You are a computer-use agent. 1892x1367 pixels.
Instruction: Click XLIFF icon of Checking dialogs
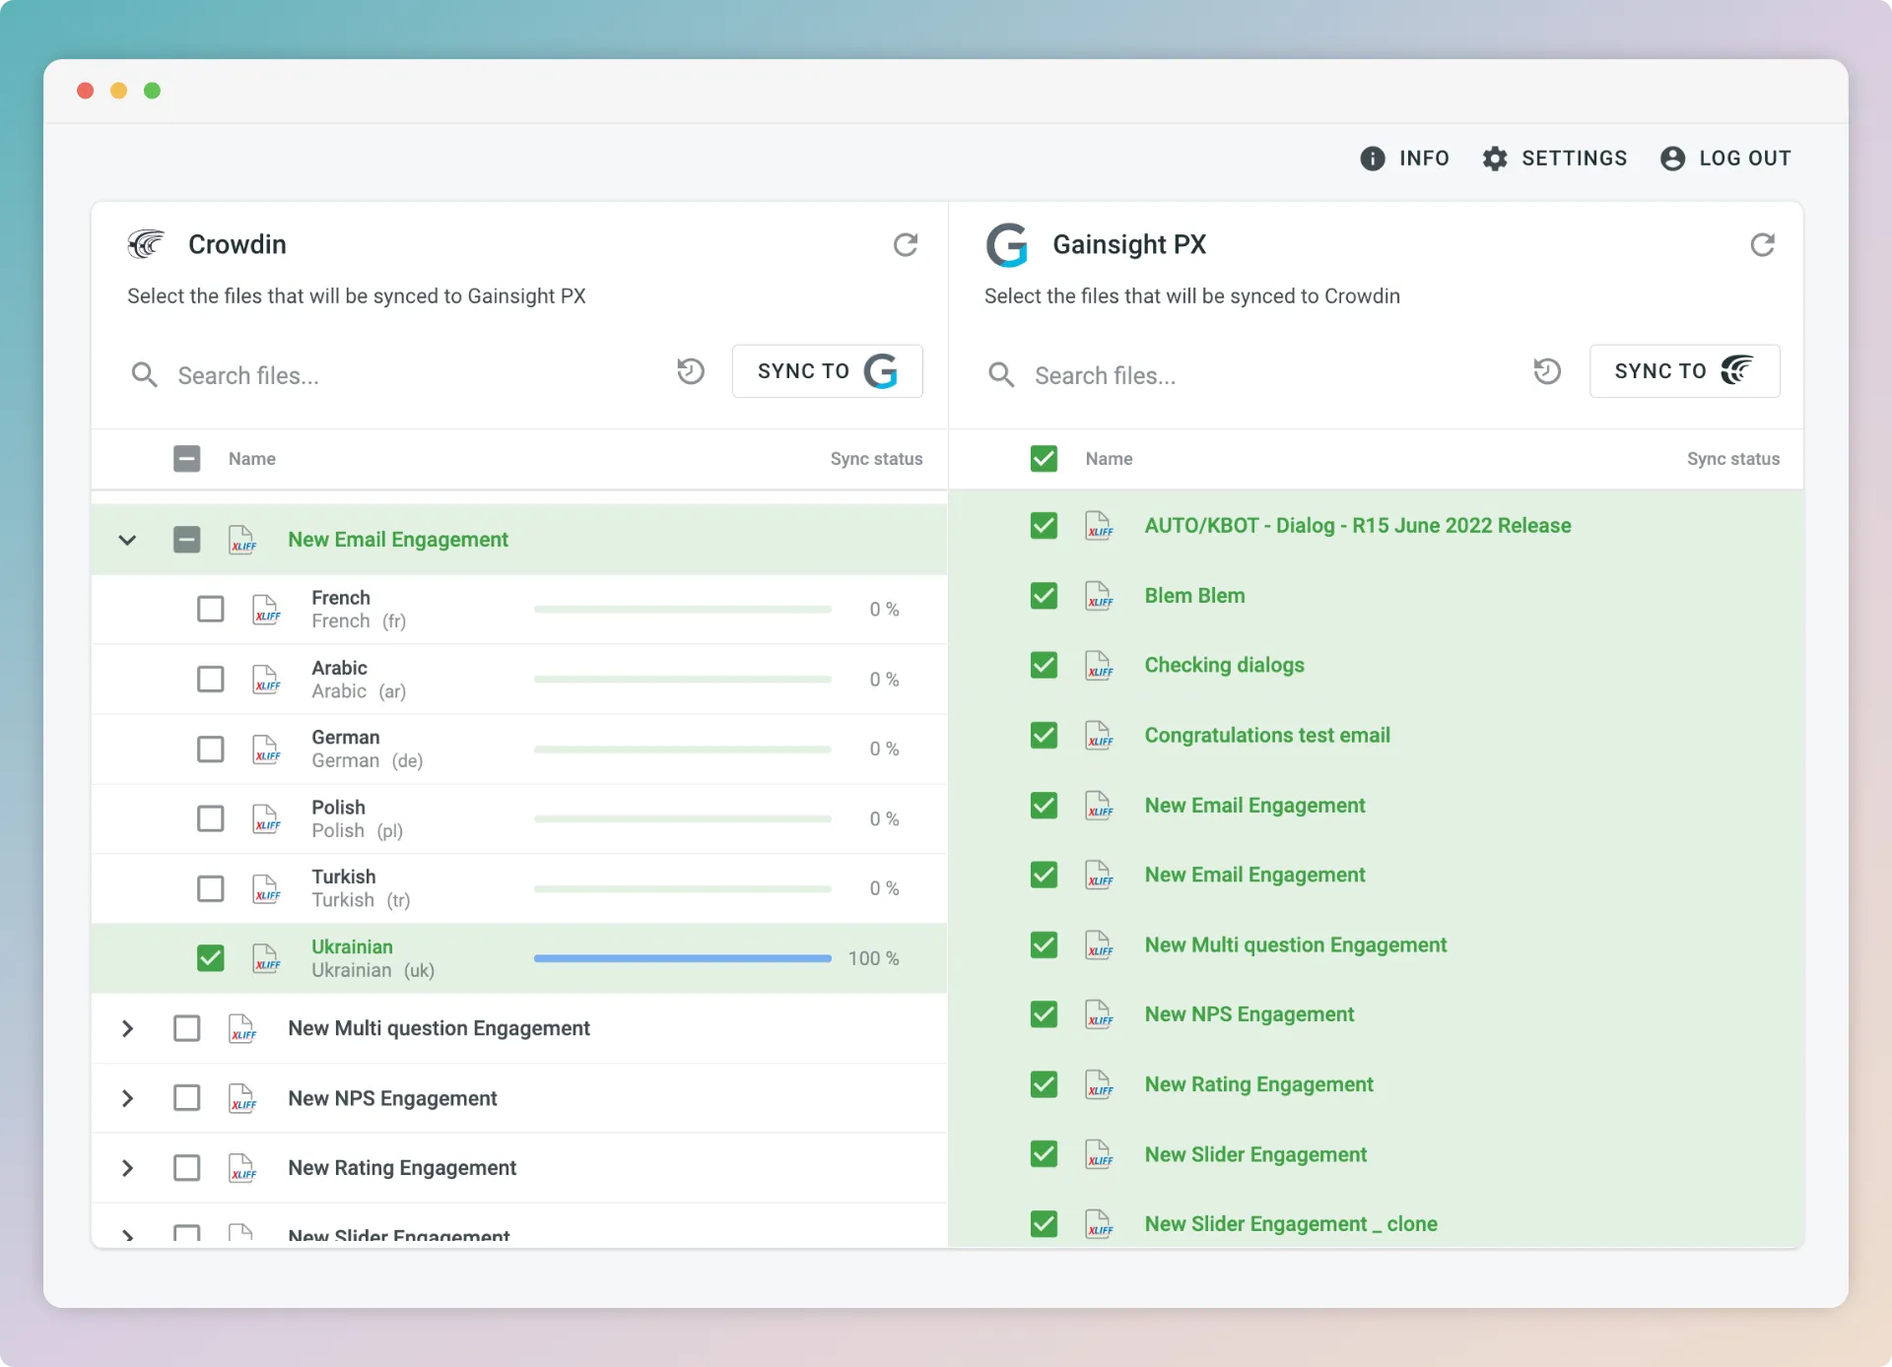point(1099,666)
